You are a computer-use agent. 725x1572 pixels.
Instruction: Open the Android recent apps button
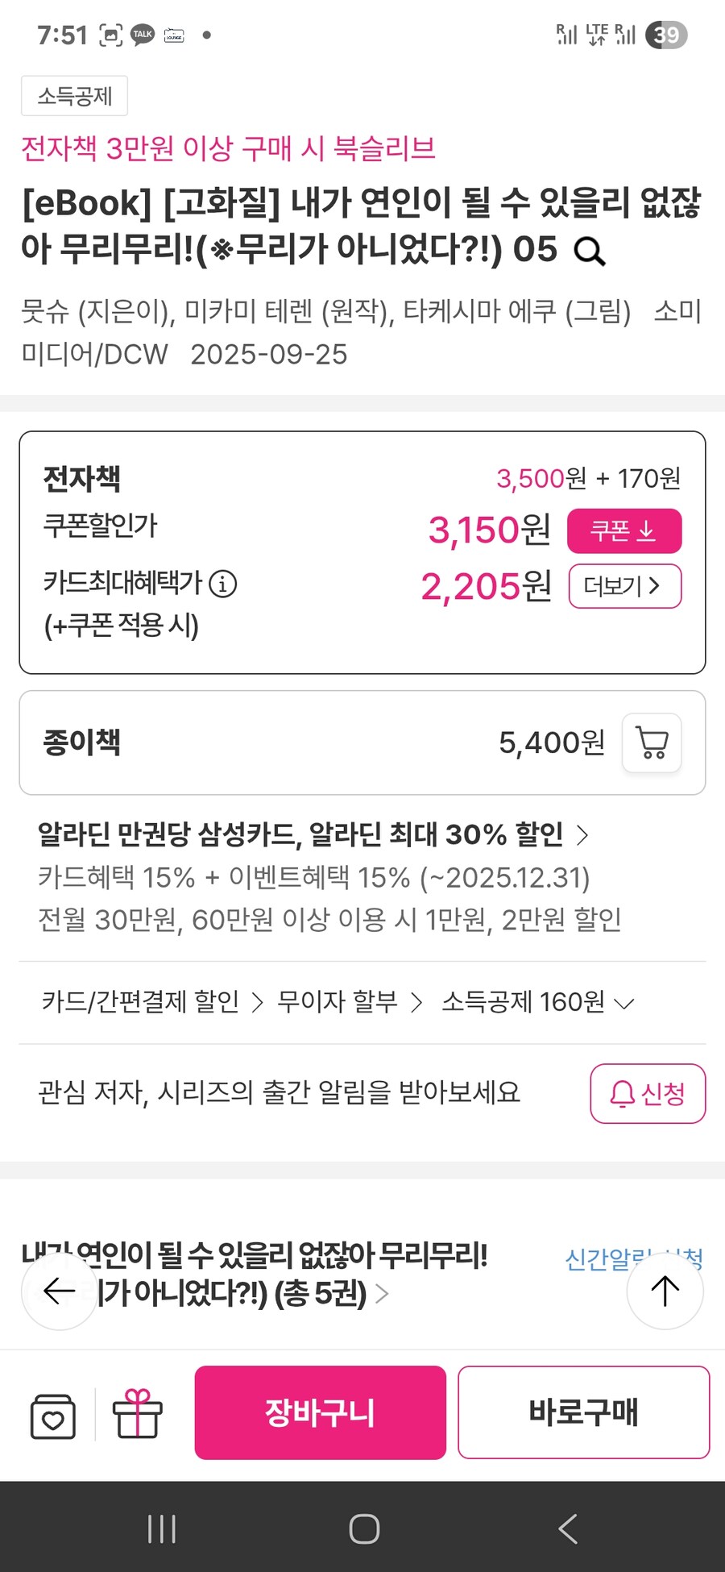click(x=162, y=1528)
